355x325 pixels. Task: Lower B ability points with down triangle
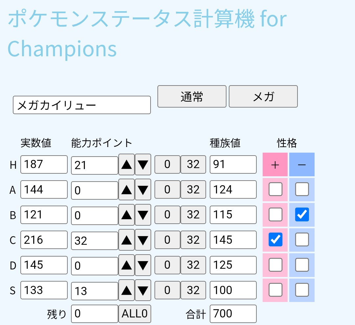pos(143,215)
